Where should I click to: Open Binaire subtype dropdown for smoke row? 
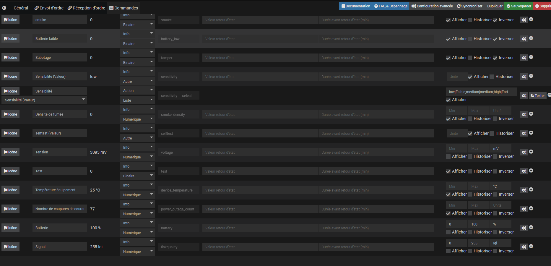[137, 25]
